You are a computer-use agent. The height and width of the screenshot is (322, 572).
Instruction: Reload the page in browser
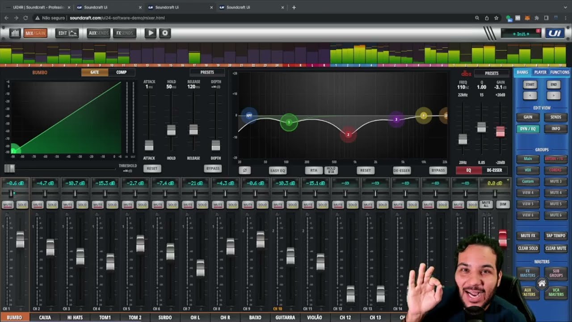[25, 18]
